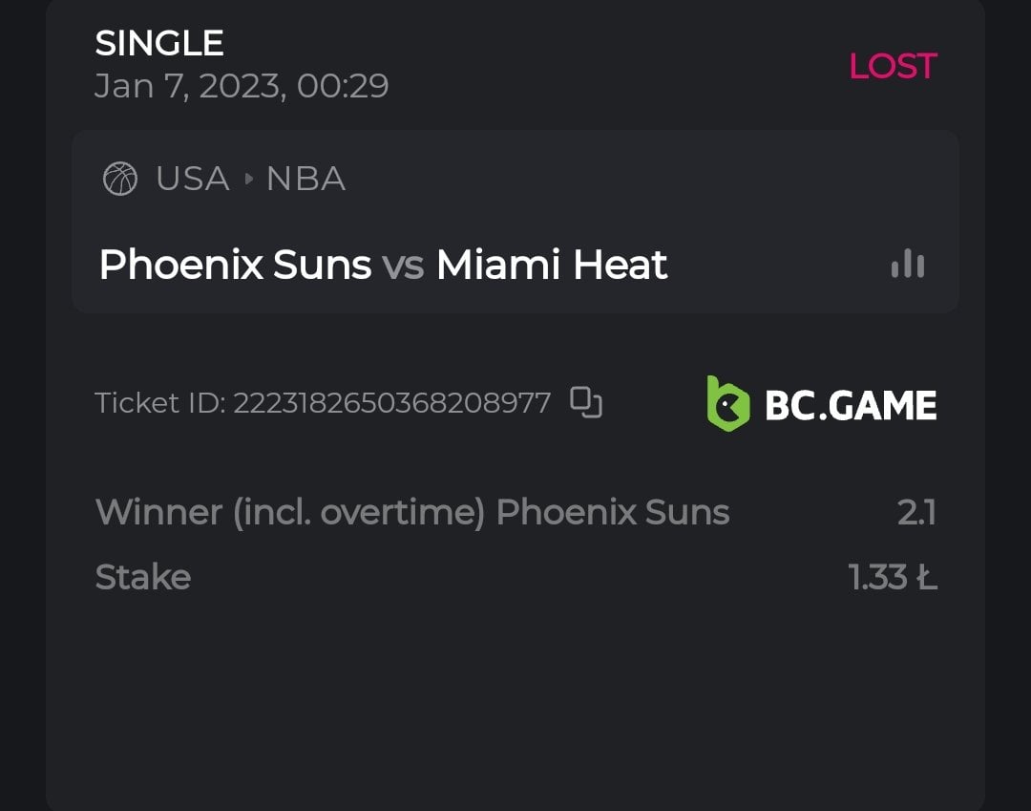Select the Miami Heat team name
This screenshot has height=811, width=1031.
tap(552, 265)
